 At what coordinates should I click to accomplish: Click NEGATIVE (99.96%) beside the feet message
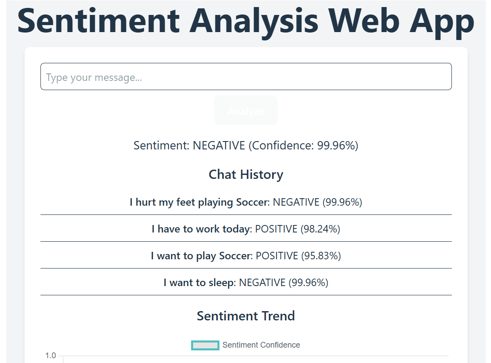click(317, 202)
